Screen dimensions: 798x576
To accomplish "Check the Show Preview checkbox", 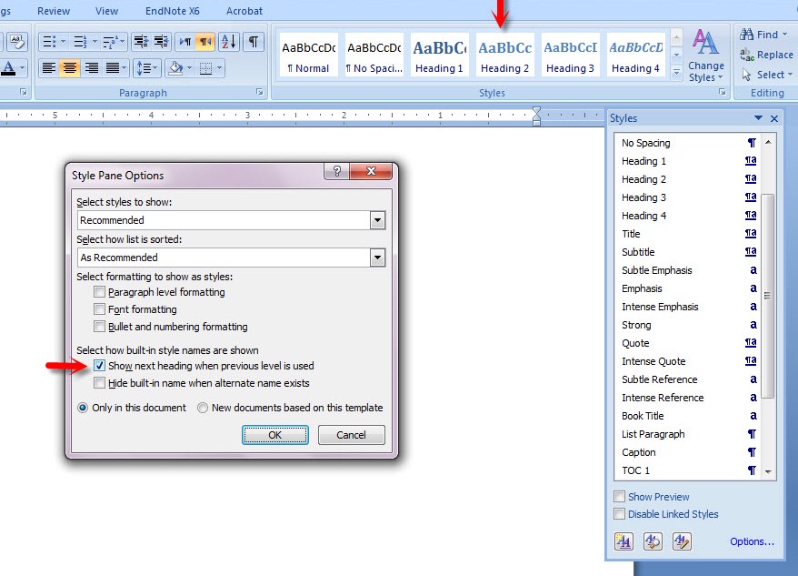I will pos(620,497).
